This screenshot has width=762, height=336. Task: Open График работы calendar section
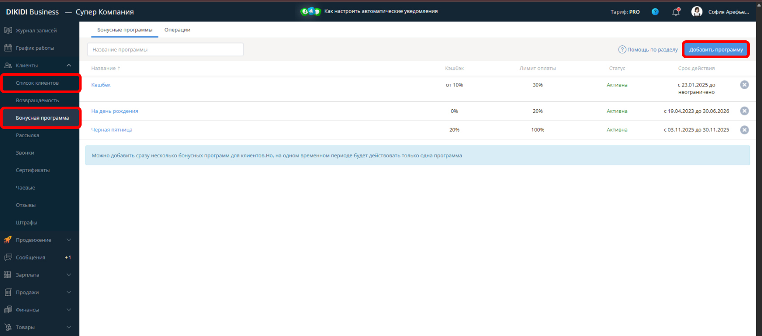click(35, 48)
